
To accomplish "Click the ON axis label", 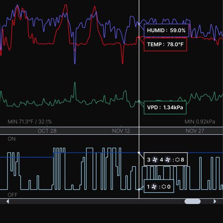I will coord(12,139).
